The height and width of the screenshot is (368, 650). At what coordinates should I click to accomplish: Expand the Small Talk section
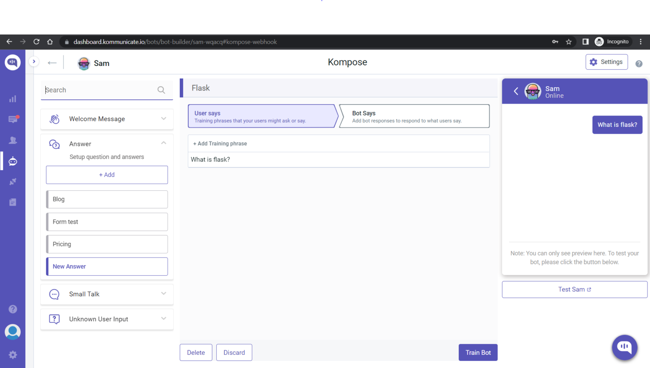(x=163, y=294)
